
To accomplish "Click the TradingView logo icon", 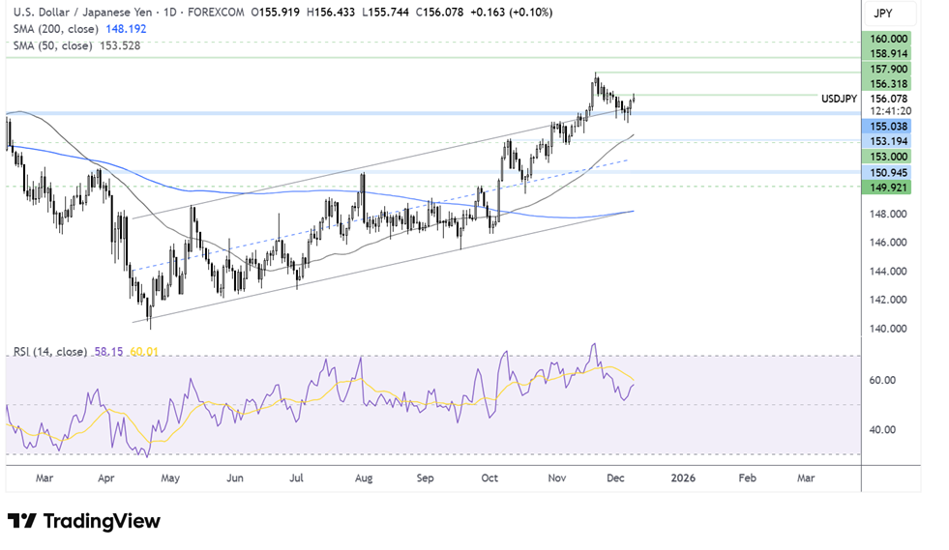I will (x=22, y=521).
